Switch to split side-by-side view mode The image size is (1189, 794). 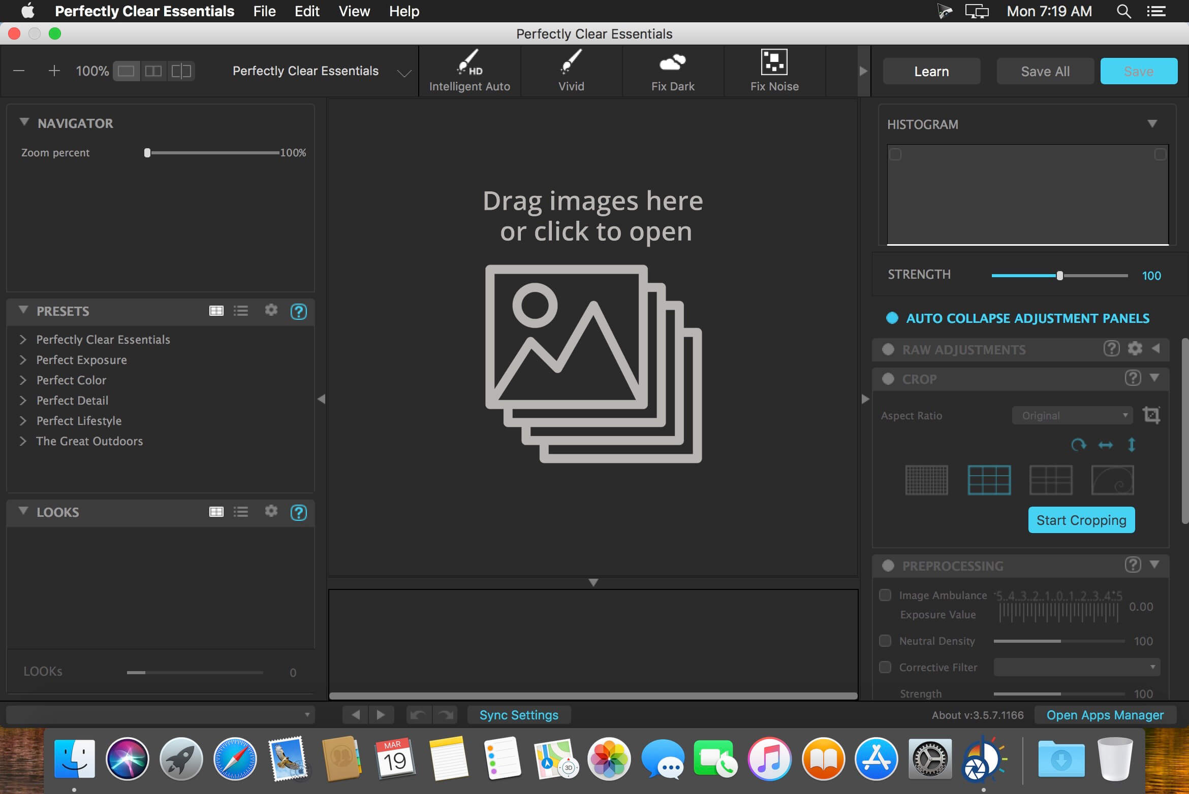pos(153,71)
